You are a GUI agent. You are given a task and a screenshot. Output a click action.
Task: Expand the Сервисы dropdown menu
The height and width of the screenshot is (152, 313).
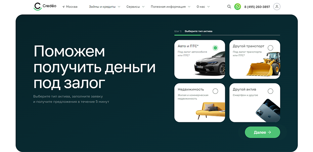tap(135, 7)
